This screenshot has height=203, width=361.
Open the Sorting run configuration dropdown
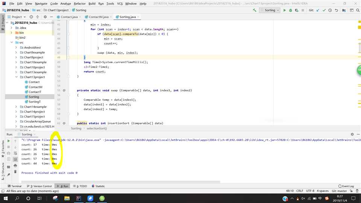coord(270,10)
